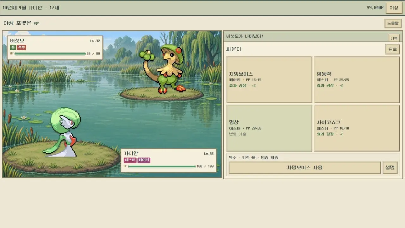Choose the 사이코쇼크 move
Viewport: 405px width, 228px height.
tap(357, 128)
